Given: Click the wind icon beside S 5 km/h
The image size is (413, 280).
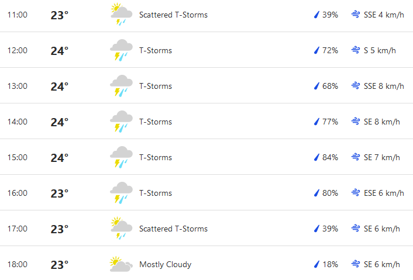Looking at the screenshot, I should pyautogui.click(x=356, y=50).
